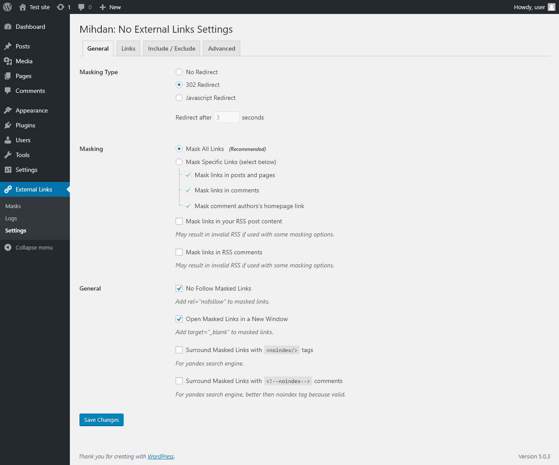This screenshot has width=559, height=465.
Task: Click the comments bubble icon in admin bar
Action: tap(81, 7)
